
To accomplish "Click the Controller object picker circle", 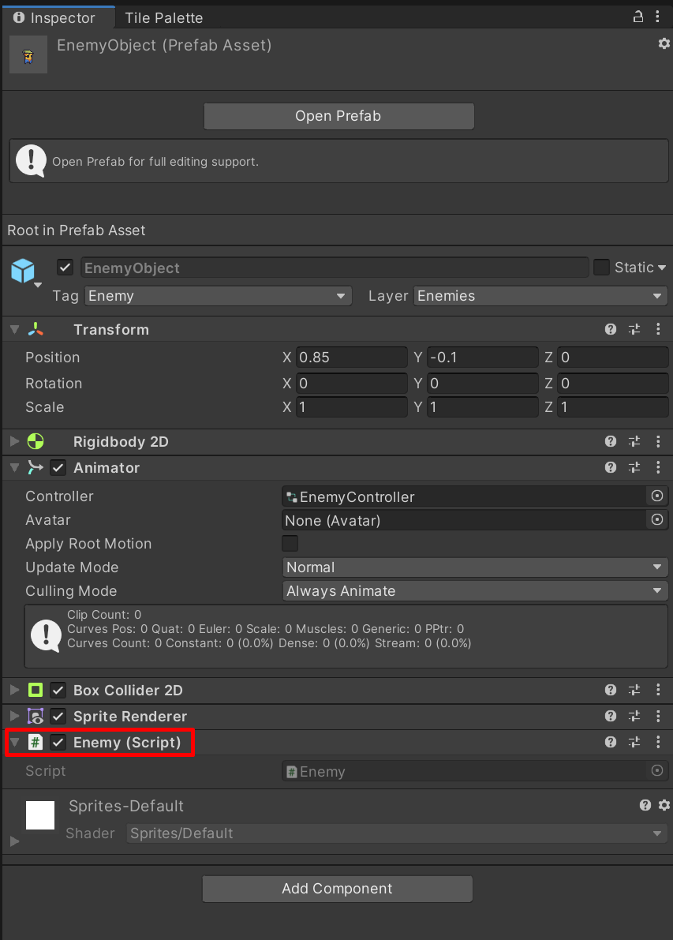I will pos(657,496).
